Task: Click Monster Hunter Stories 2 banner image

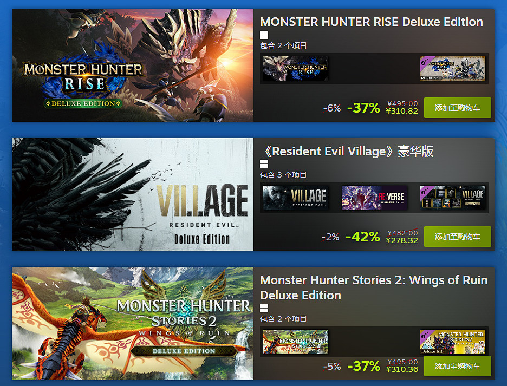Action: click(x=133, y=323)
